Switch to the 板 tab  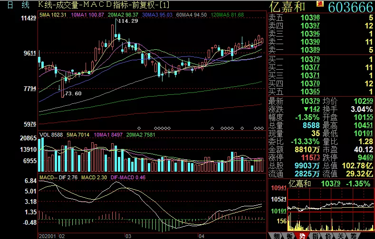pyautogui.click(x=289, y=236)
